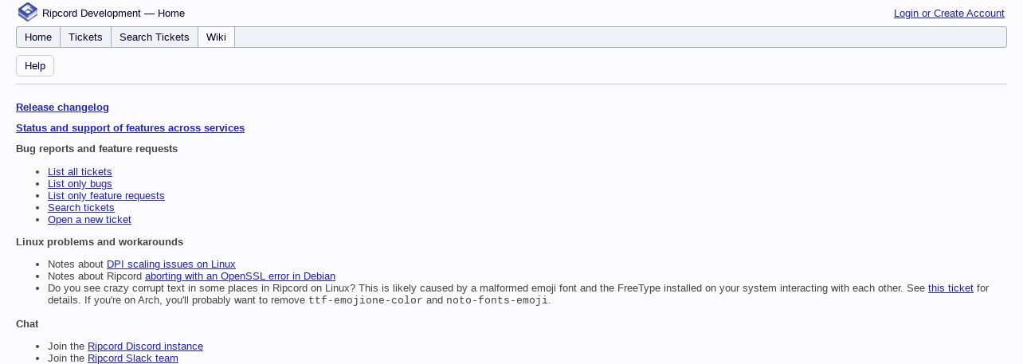Select List all tickets link
Screen dimensions: 1023x364
click(80, 172)
